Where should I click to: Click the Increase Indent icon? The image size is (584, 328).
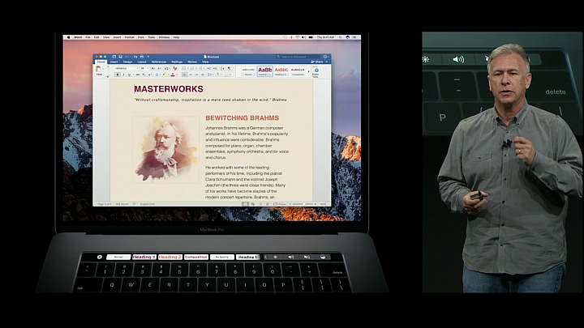(x=215, y=68)
